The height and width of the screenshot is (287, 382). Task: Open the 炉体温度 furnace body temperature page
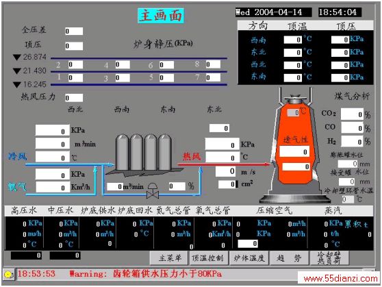click(x=249, y=258)
